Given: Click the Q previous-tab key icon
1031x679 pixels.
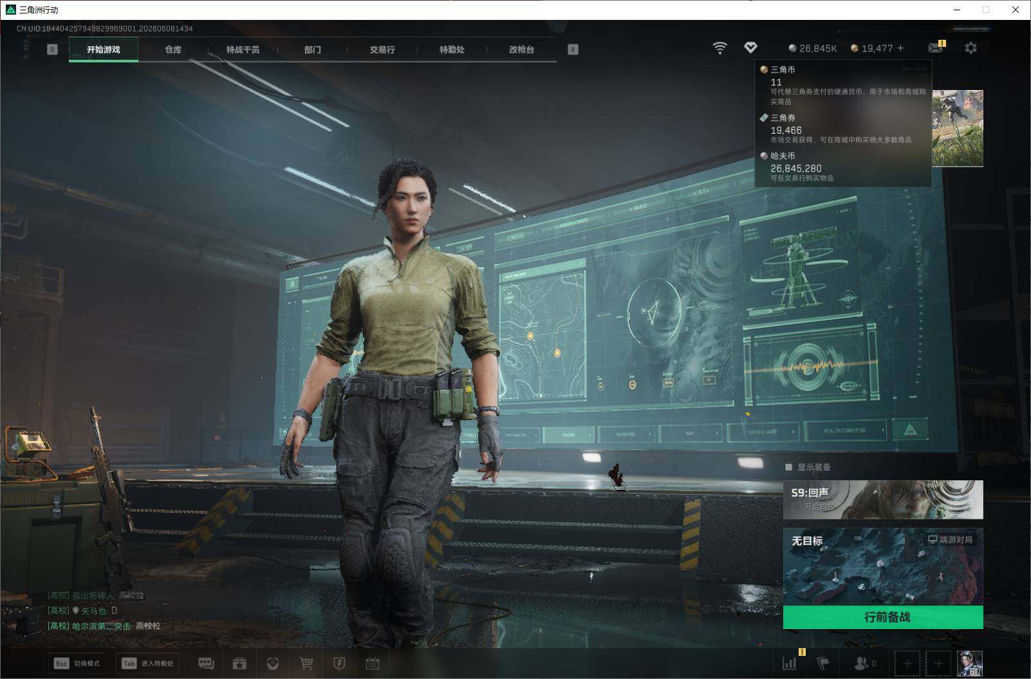Looking at the screenshot, I should click(53, 50).
